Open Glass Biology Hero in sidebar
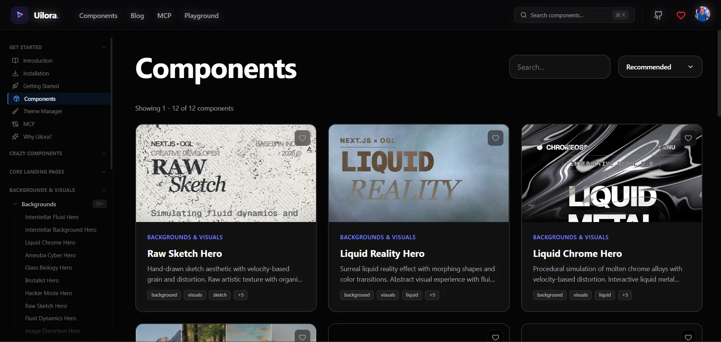The image size is (721, 342). click(x=48, y=267)
